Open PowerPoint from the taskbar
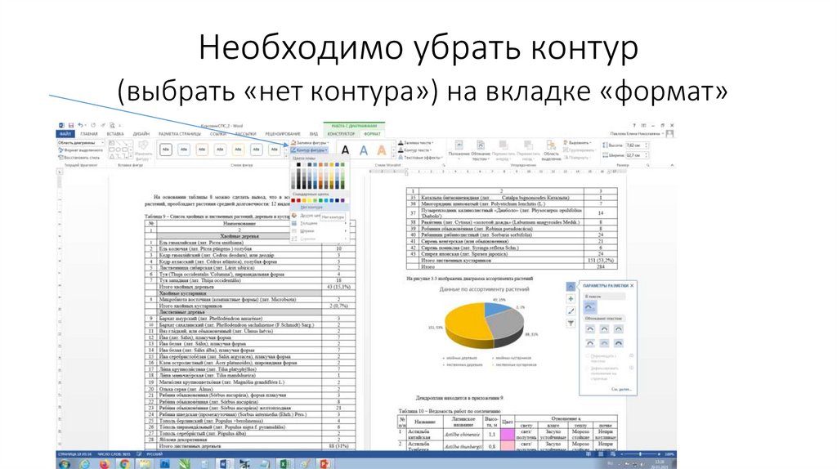The height and width of the screenshot is (469, 837). (325, 463)
